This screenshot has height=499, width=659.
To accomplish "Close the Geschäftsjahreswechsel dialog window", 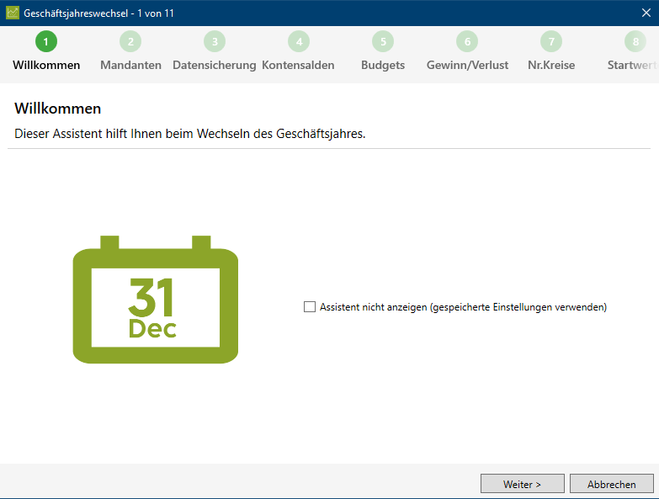I will point(646,13).
